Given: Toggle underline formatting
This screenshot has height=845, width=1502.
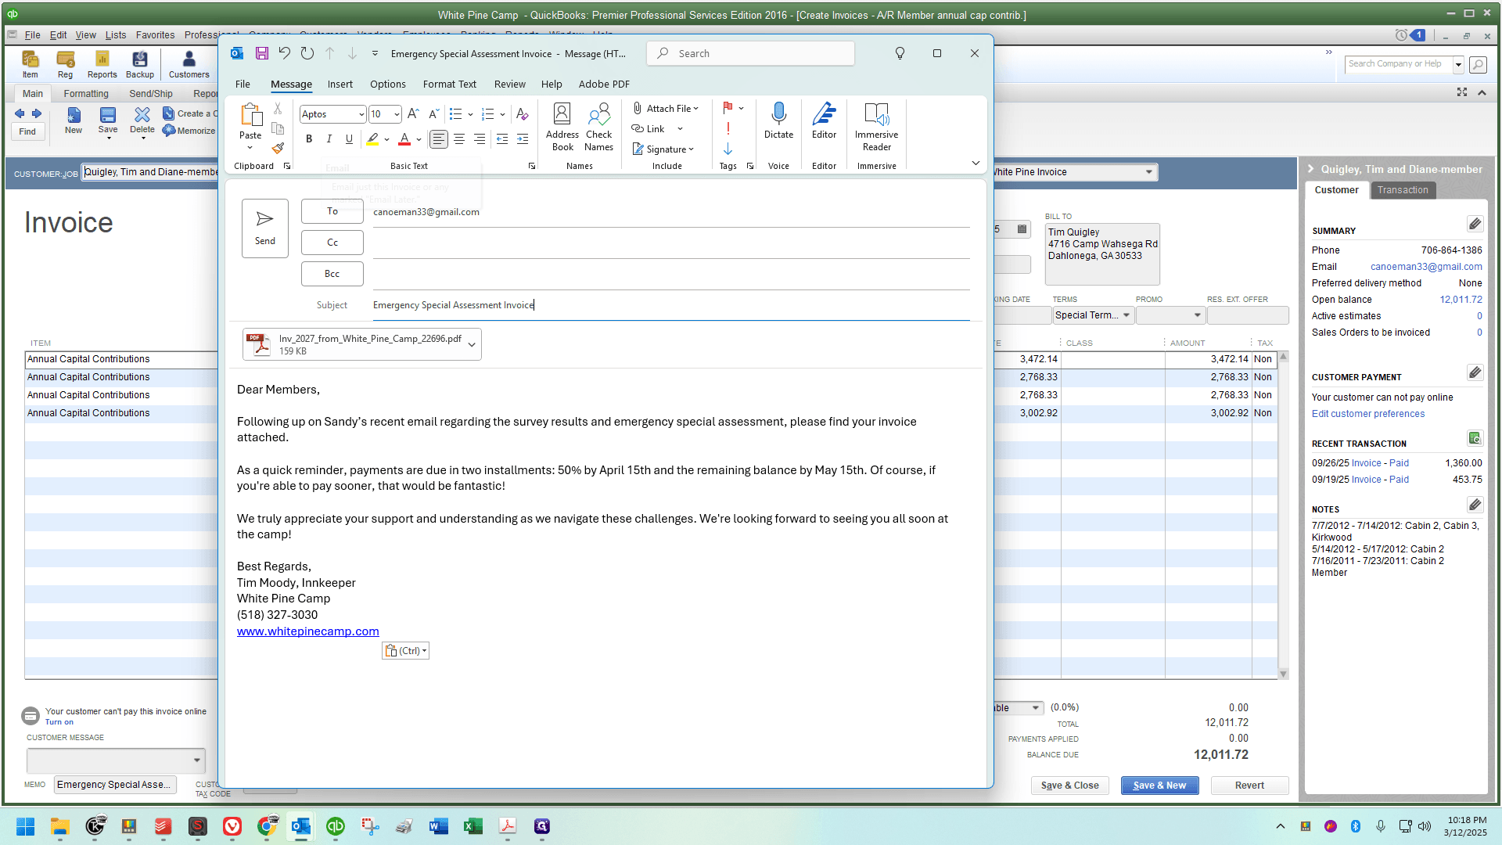Looking at the screenshot, I should coord(349,138).
